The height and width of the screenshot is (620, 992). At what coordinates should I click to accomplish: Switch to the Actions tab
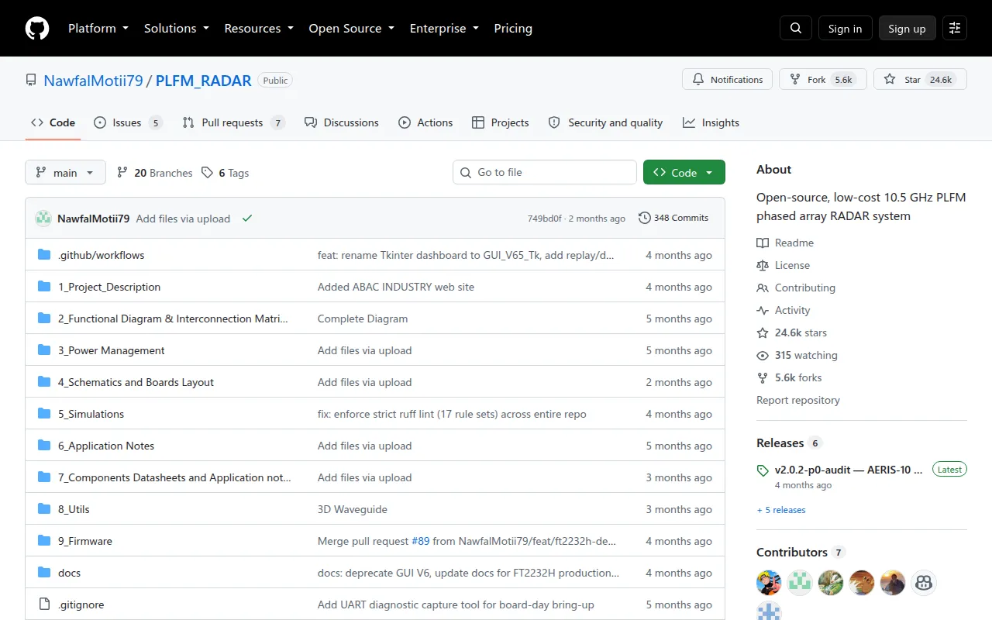(425, 122)
